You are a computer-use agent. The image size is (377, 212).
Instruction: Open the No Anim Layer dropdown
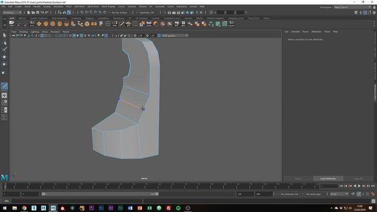click(x=314, y=194)
